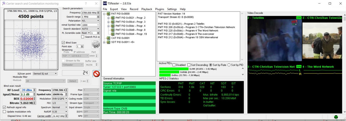
Task: Click the 'Network Type: DVB' row
Action: 129,109
